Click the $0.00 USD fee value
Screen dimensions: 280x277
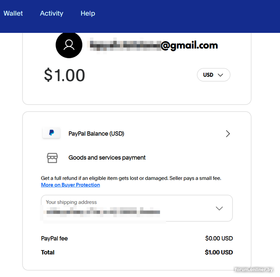click(x=219, y=239)
